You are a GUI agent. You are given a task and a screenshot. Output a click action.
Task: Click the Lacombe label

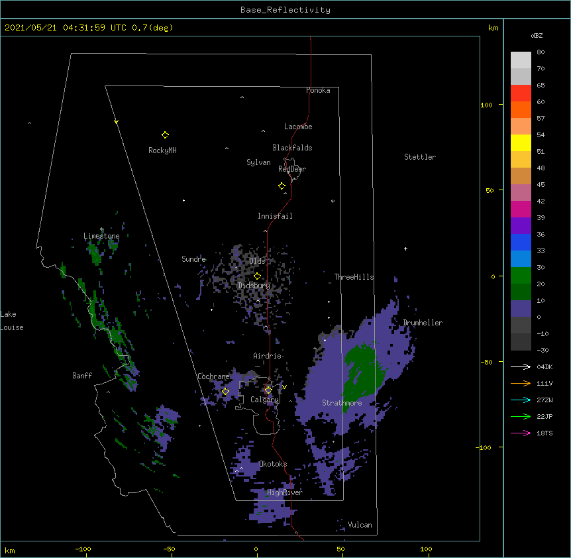(298, 127)
